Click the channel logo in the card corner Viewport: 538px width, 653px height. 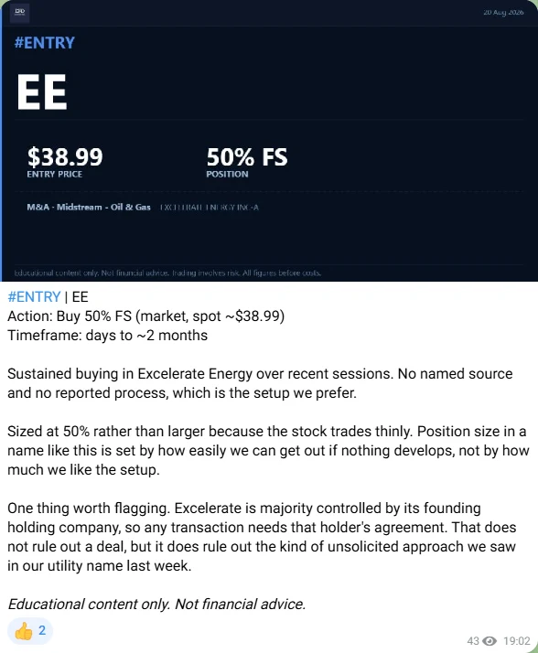19,12
